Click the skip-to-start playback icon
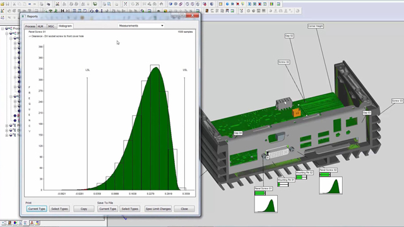404x227 pixels. (62, 11)
